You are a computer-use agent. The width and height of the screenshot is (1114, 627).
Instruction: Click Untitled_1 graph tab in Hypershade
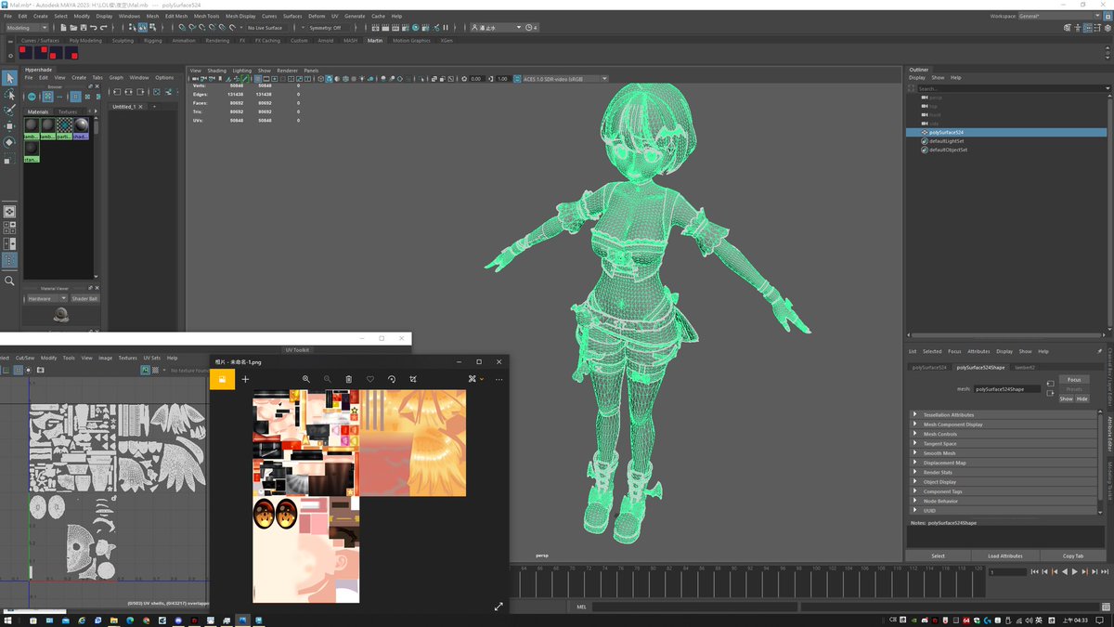[x=124, y=107]
